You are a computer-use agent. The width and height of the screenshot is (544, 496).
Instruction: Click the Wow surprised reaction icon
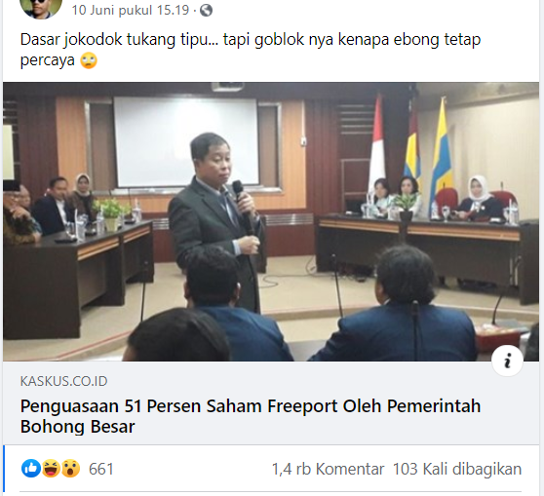coord(71,469)
